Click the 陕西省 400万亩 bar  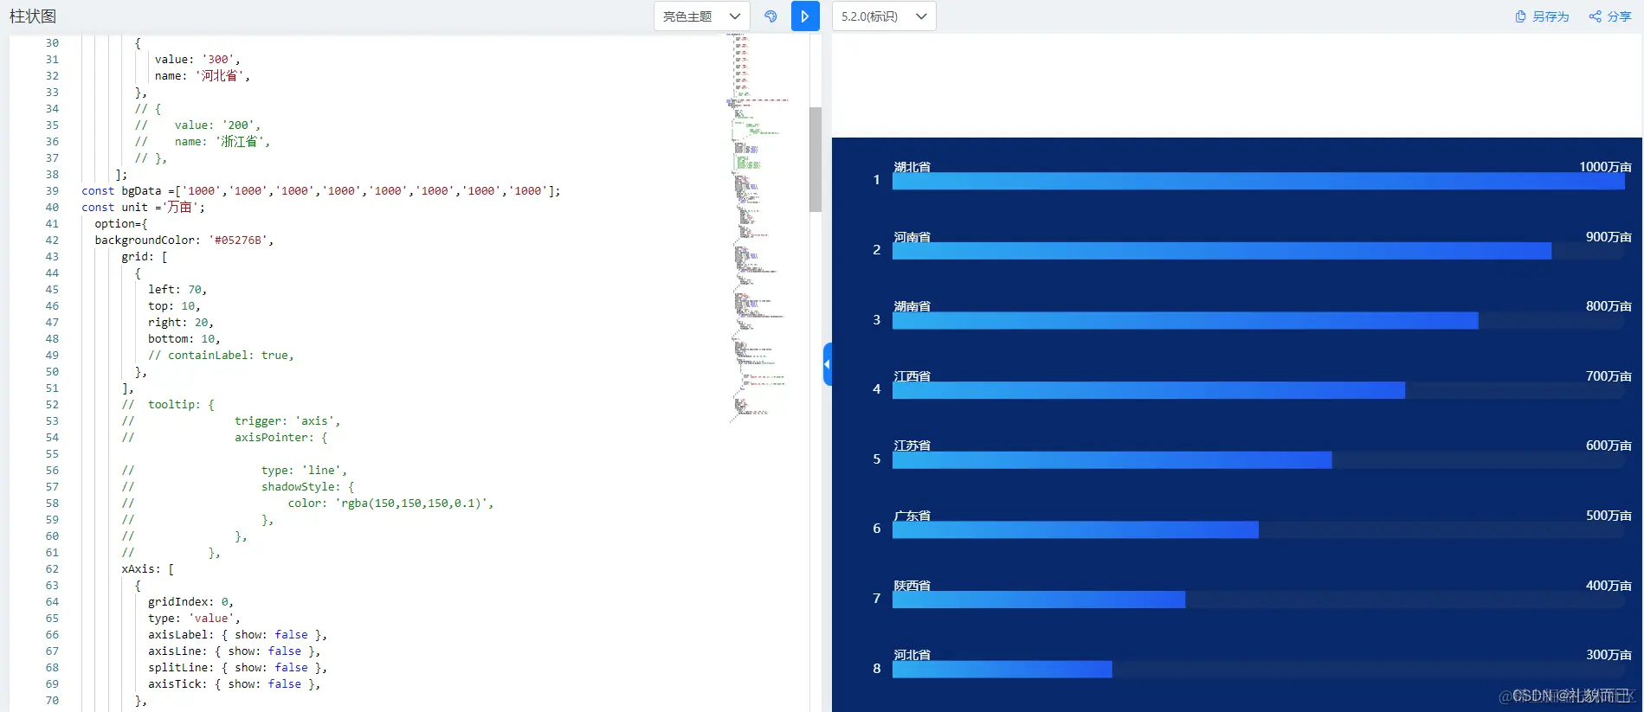click(x=1039, y=600)
